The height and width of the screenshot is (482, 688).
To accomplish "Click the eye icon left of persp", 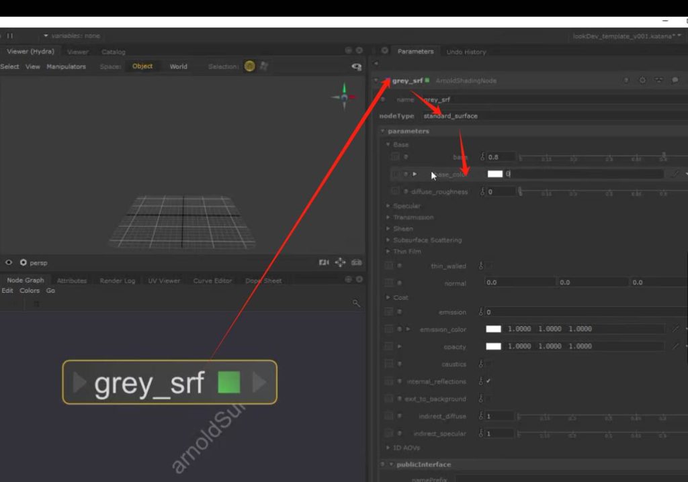I will tap(9, 262).
